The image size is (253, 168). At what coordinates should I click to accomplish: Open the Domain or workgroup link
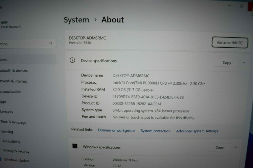click(116, 130)
